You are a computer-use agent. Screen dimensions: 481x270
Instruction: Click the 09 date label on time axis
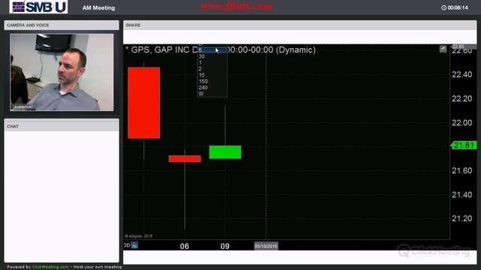(225, 246)
